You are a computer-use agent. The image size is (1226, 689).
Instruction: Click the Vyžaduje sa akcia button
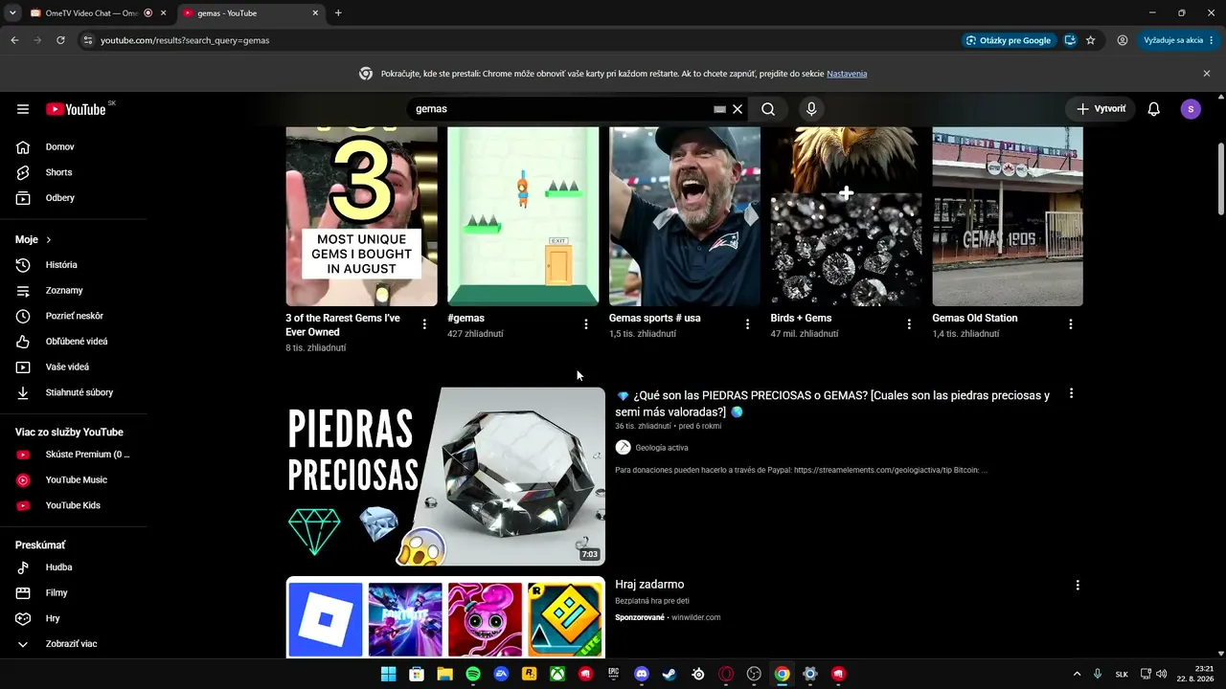(1179, 40)
